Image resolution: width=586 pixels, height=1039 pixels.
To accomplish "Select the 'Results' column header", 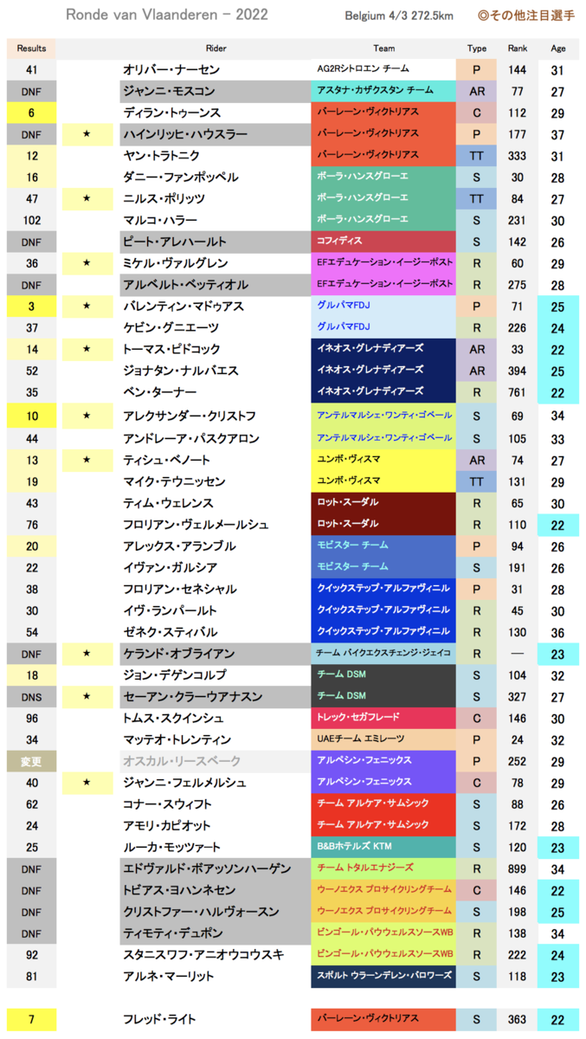I will coord(31,48).
